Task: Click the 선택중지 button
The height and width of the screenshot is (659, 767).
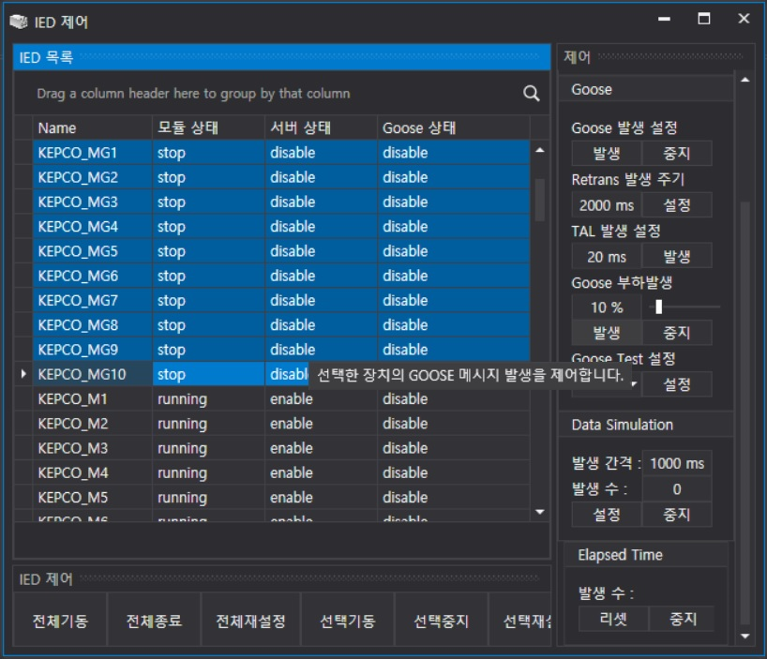Action: pos(442,621)
